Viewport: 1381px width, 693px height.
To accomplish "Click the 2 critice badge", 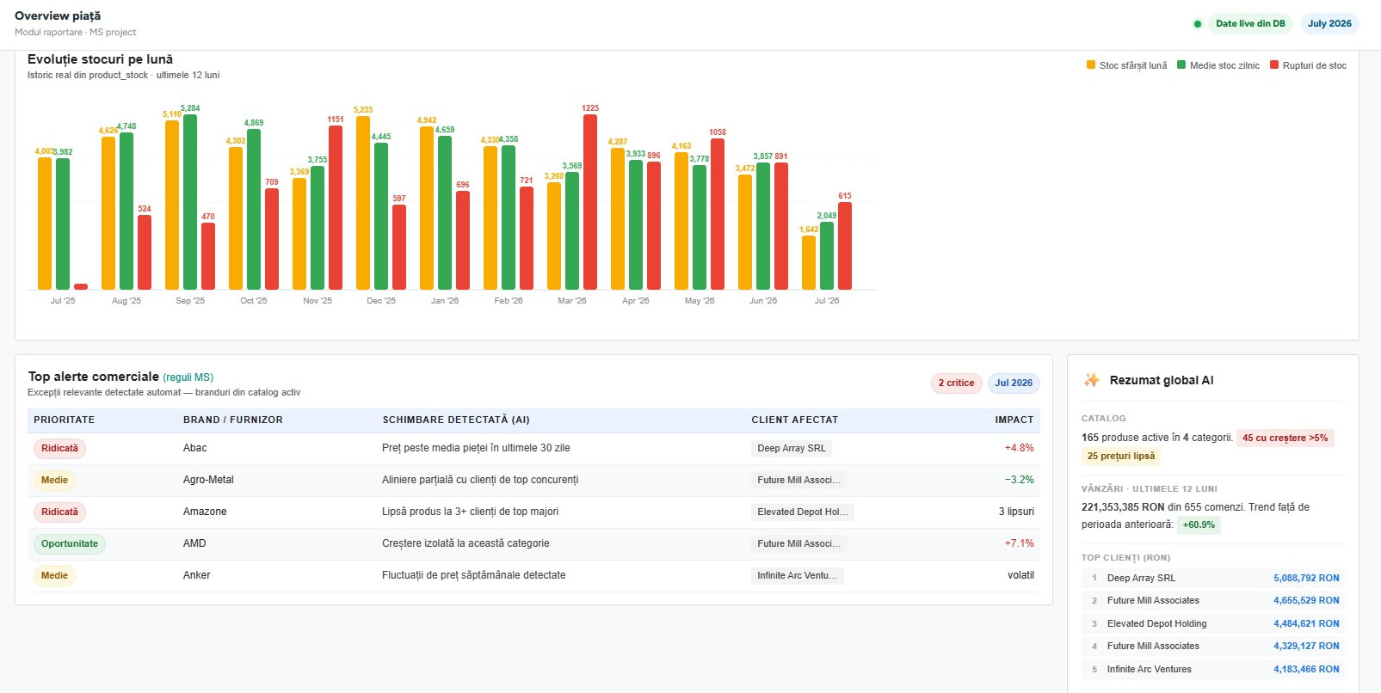I will click(956, 383).
